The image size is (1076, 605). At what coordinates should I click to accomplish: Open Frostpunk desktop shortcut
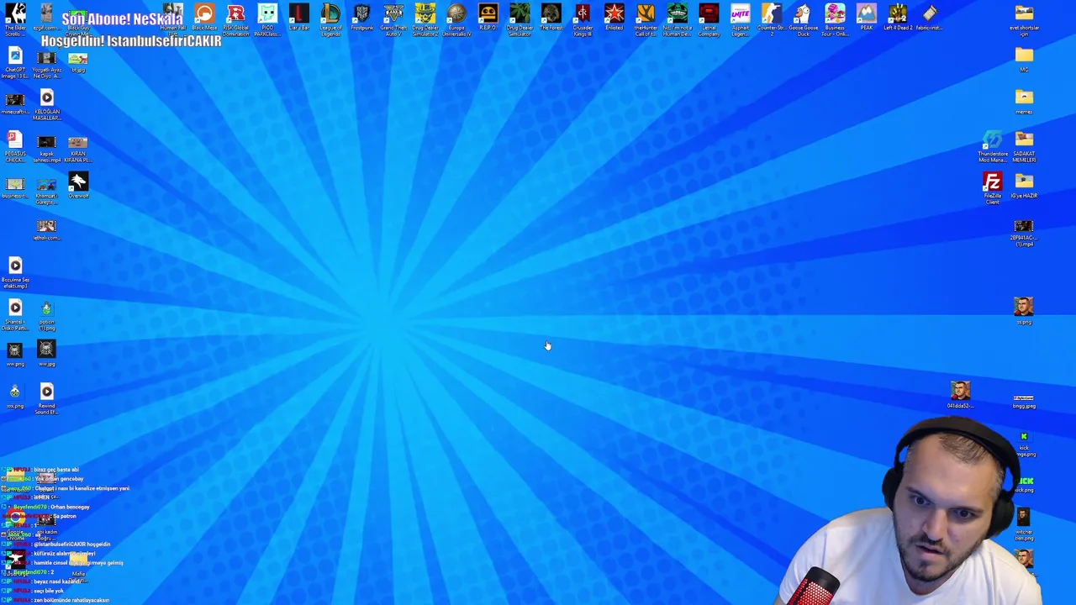pyautogui.click(x=361, y=18)
